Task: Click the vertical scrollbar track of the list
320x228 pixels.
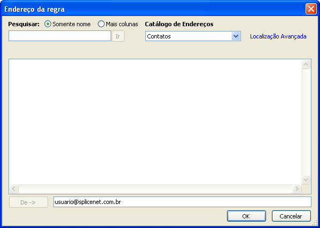Action: point(306,122)
